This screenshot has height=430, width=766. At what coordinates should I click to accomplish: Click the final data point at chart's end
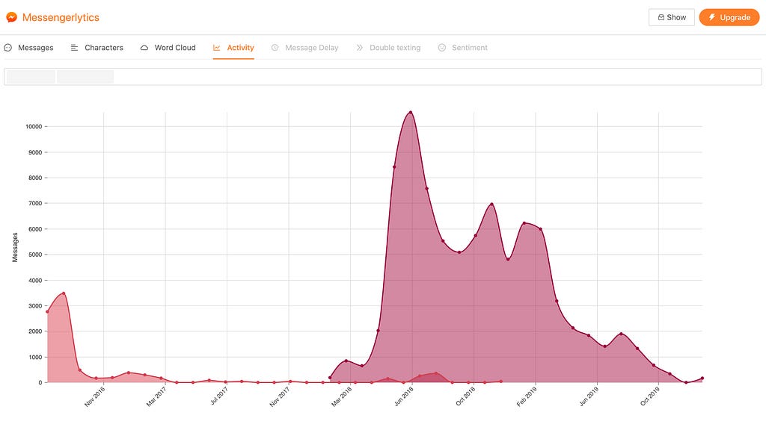click(x=702, y=378)
